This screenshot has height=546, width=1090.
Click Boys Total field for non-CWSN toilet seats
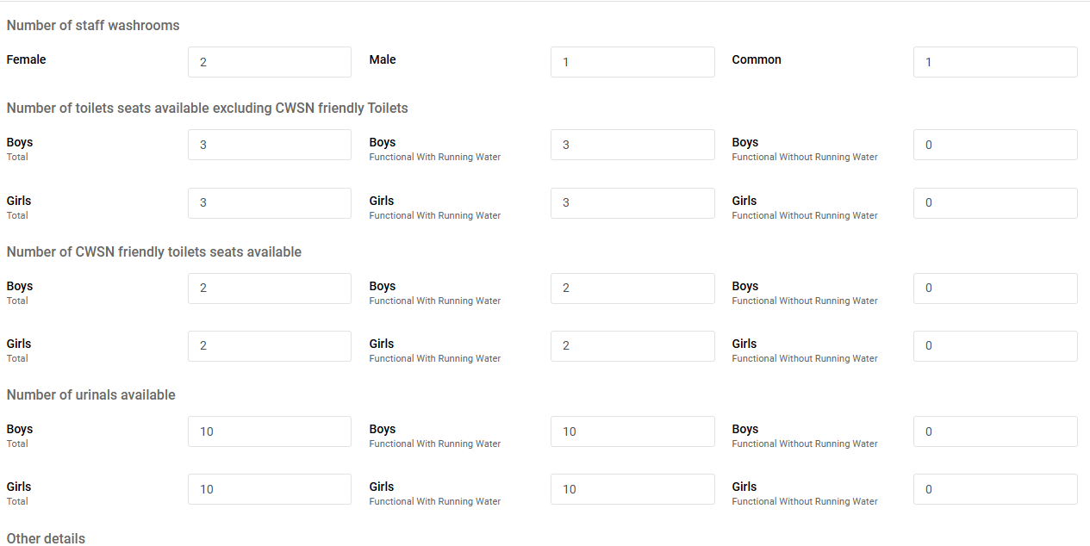point(269,145)
